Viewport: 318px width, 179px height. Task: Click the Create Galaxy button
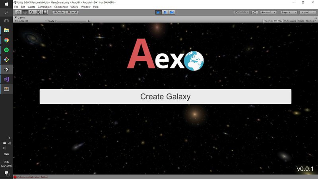pyautogui.click(x=165, y=97)
